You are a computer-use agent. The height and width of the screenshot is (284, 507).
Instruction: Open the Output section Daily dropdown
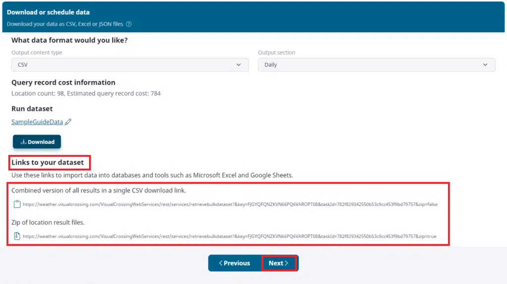(x=376, y=65)
